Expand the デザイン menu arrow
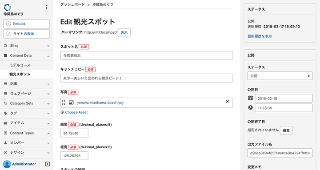Screen dimensions: 320x170 [x=48, y=153]
